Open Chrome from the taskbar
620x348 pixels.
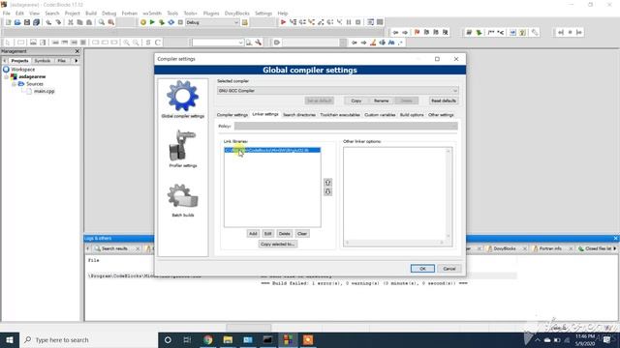tap(208, 339)
